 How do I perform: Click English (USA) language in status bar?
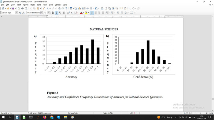click(108, 113)
